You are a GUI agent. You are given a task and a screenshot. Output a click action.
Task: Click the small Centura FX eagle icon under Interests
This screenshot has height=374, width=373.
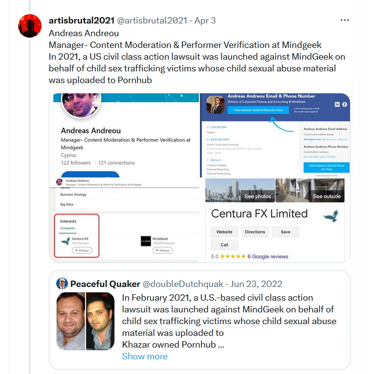[x=66, y=241]
